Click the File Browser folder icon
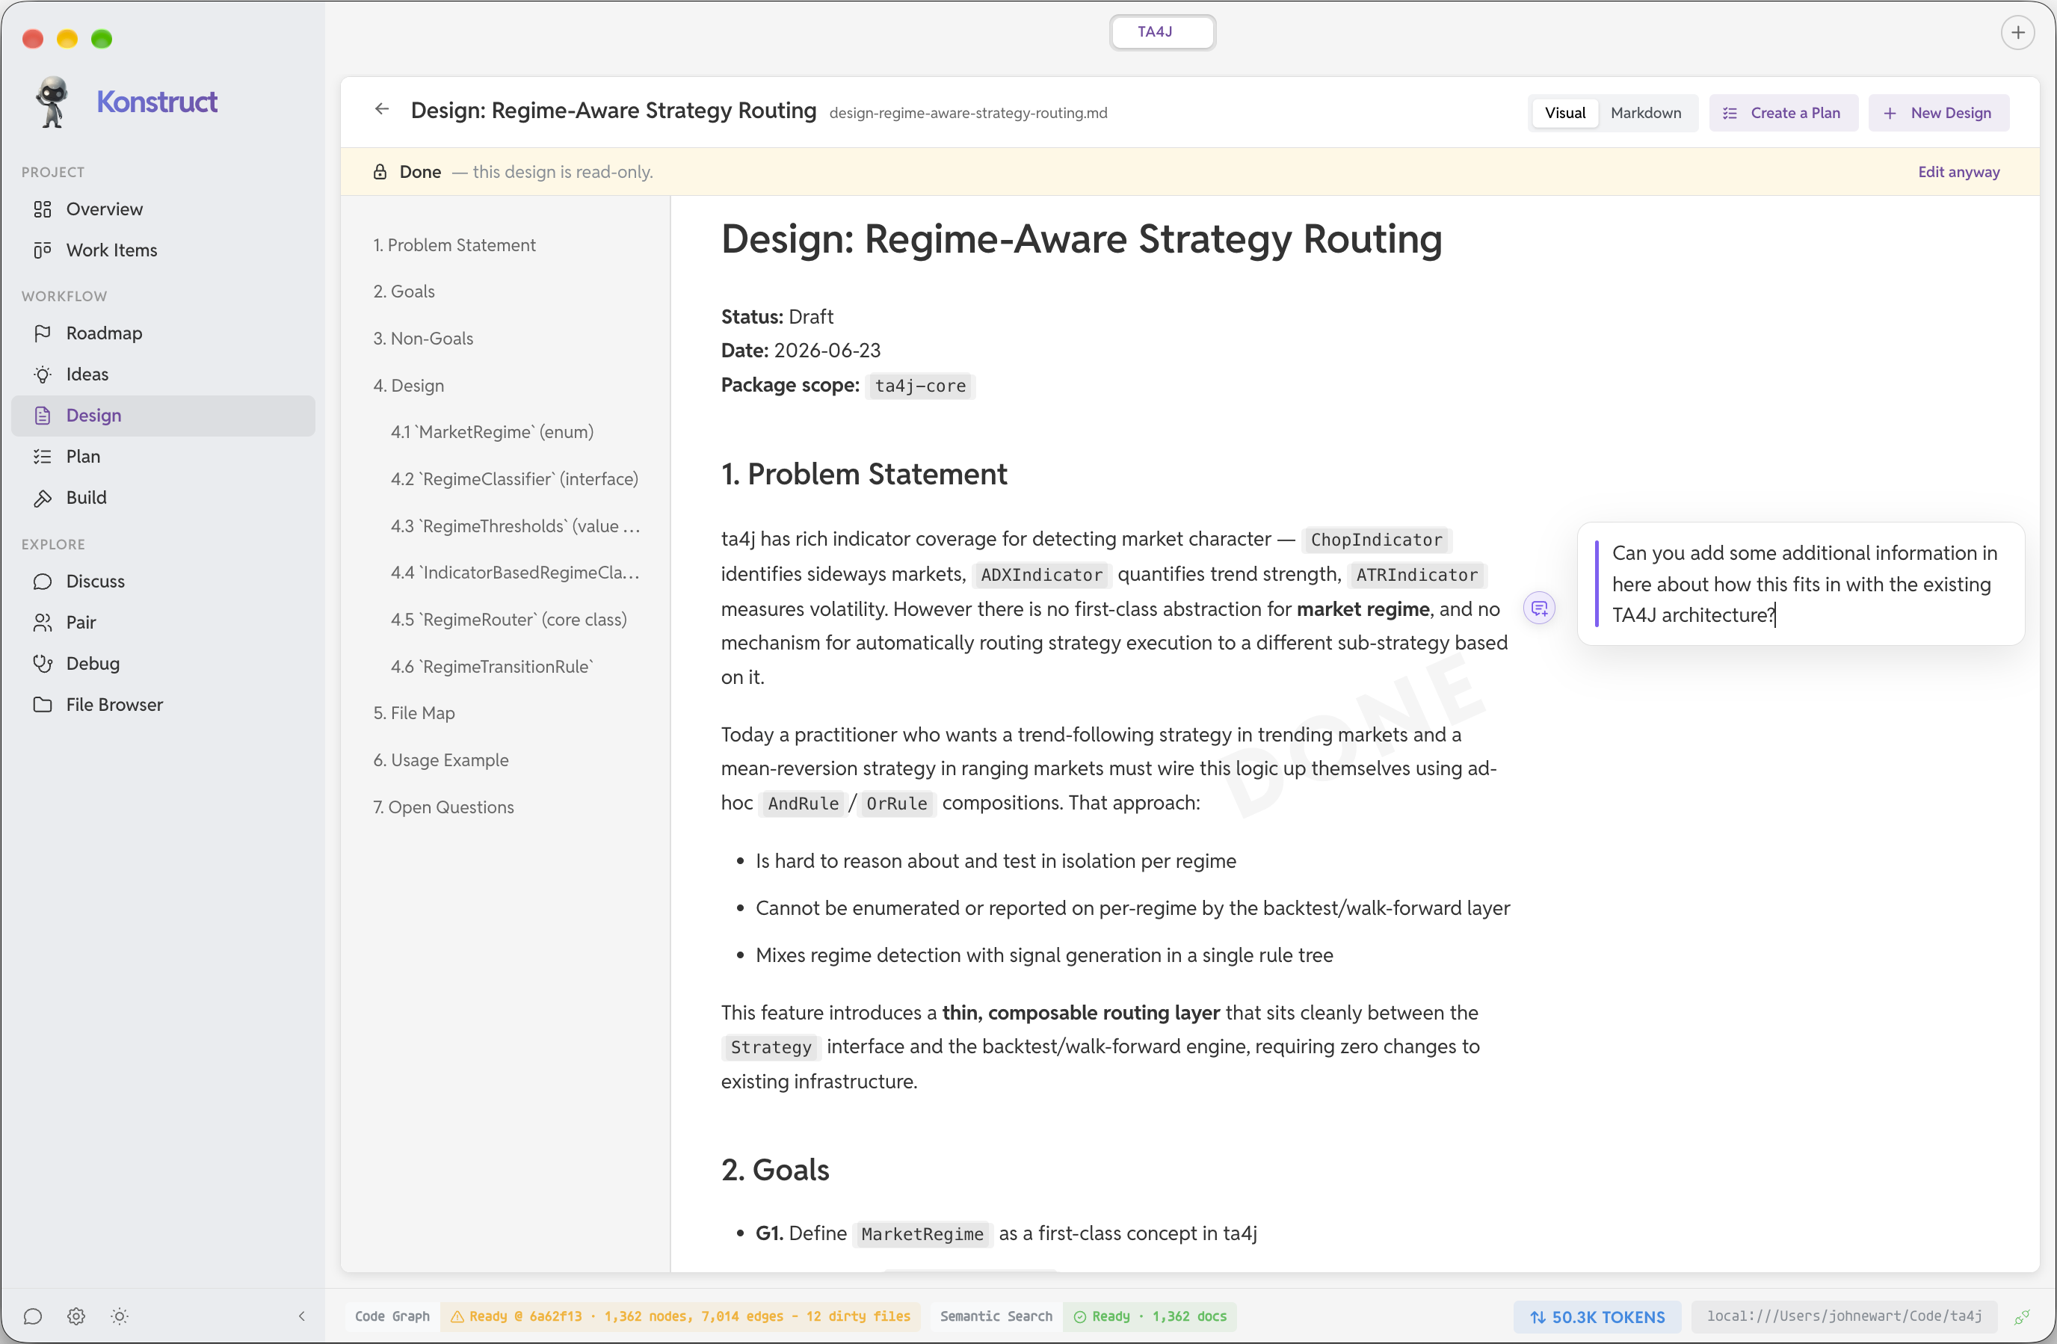 pos(43,704)
